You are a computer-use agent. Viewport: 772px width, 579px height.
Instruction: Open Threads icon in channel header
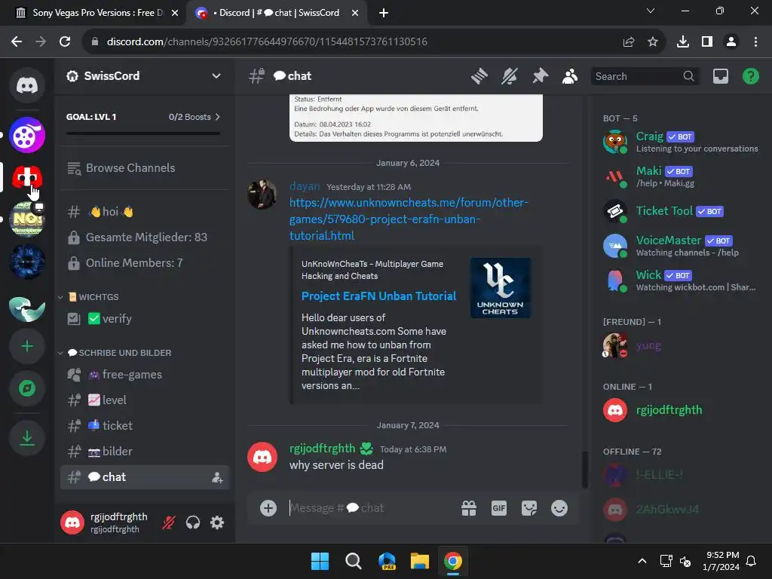click(479, 76)
